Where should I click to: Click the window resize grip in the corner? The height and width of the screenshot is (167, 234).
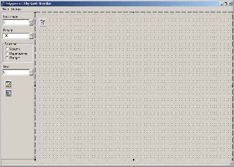click(x=231, y=164)
